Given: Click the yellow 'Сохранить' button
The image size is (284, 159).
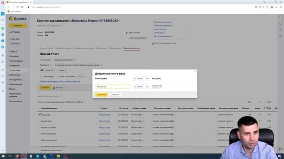Looking at the screenshot, I should pos(102,95).
